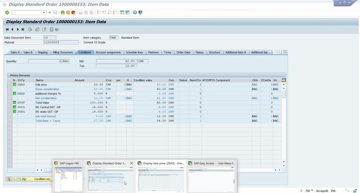Open the Texts tab
Viewport: 360px width, 193px height.
pos(167,52)
